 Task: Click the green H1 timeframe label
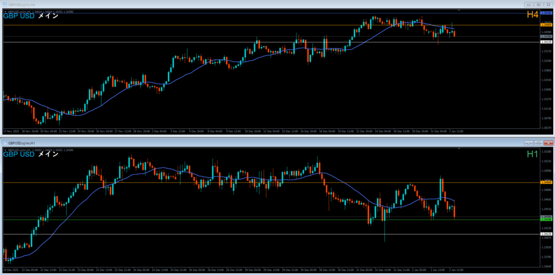(x=533, y=154)
